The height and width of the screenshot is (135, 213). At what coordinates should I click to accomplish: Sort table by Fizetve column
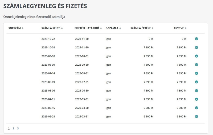tap(180, 28)
